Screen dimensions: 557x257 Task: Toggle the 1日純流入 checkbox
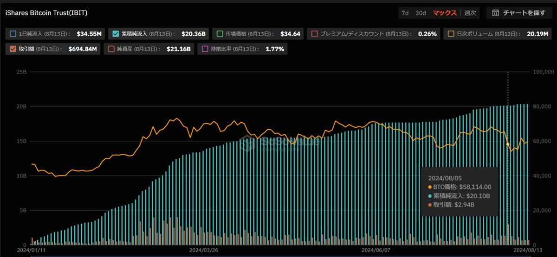[13, 34]
